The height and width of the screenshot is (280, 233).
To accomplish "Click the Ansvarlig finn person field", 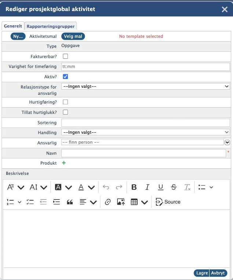I will point(142,142).
